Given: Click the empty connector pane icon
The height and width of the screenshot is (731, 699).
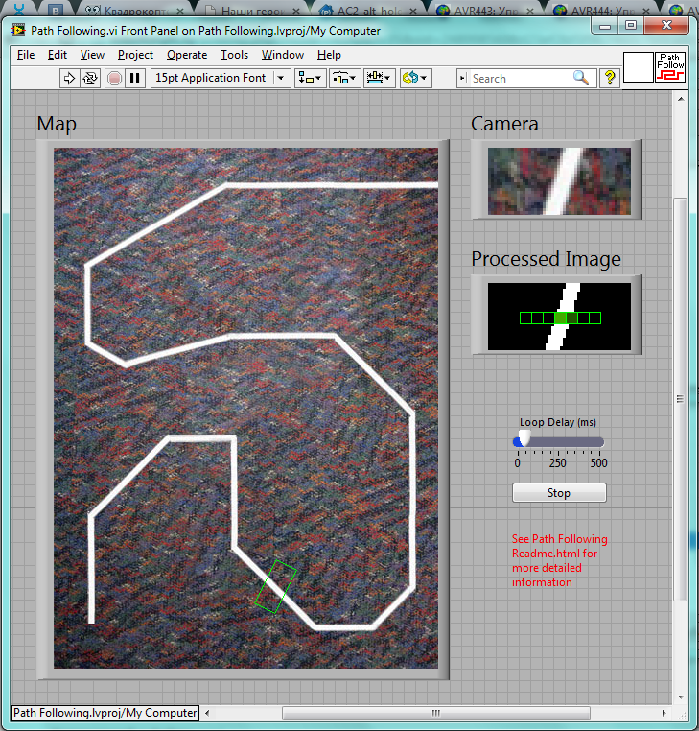Looking at the screenshot, I should (x=638, y=67).
